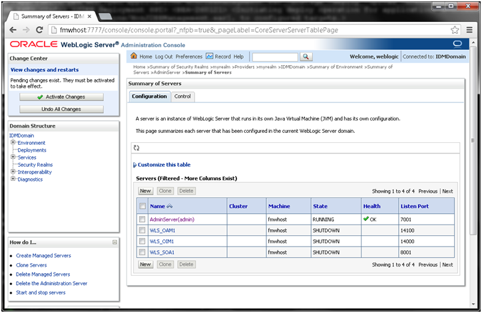Open the AdminServer(admin) server link
Viewport: 482px width, 313px height.
point(172,219)
